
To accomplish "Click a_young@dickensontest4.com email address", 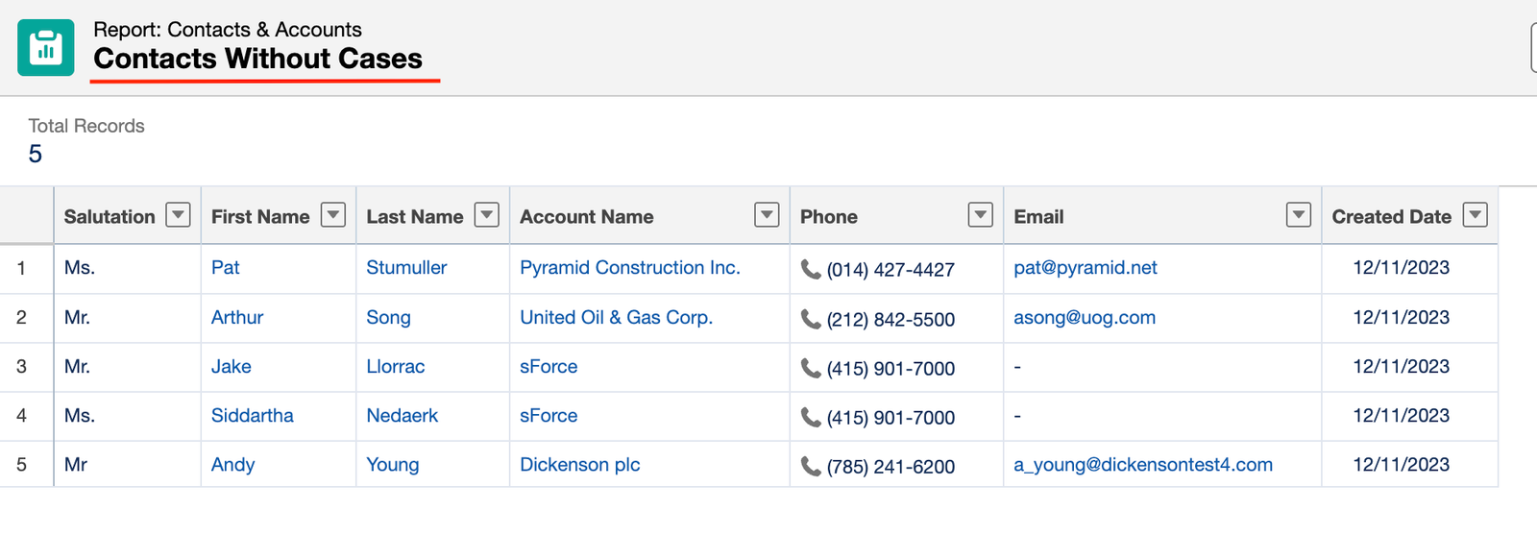I will tap(1142, 465).
